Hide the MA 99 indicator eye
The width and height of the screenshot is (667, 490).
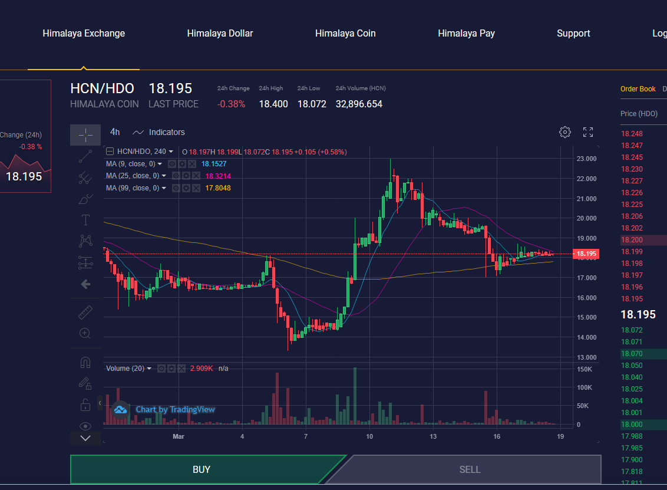pos(176,188)
